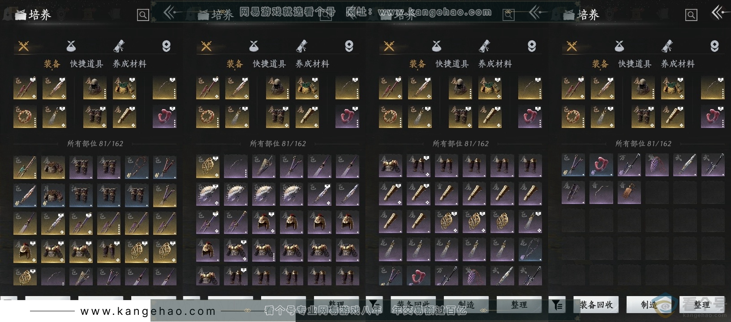Click 装备回收 button in rightmost panel
This screenshot has width=731, height=322.
(596, 305)
